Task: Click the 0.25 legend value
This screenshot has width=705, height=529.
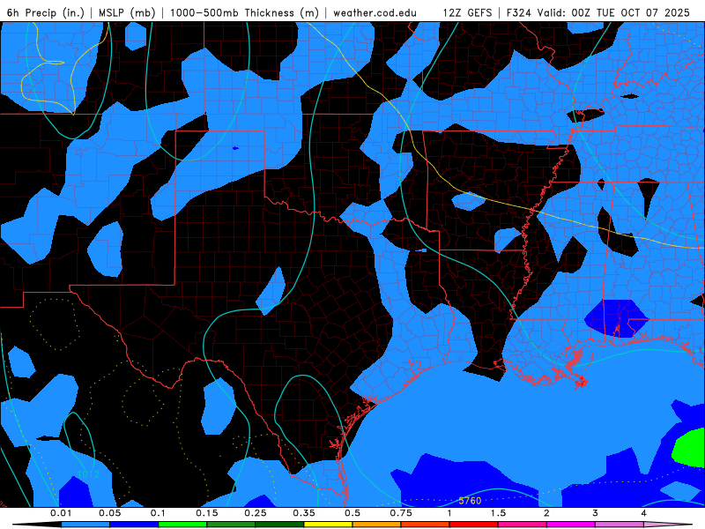Action: [x=256, y=513]
